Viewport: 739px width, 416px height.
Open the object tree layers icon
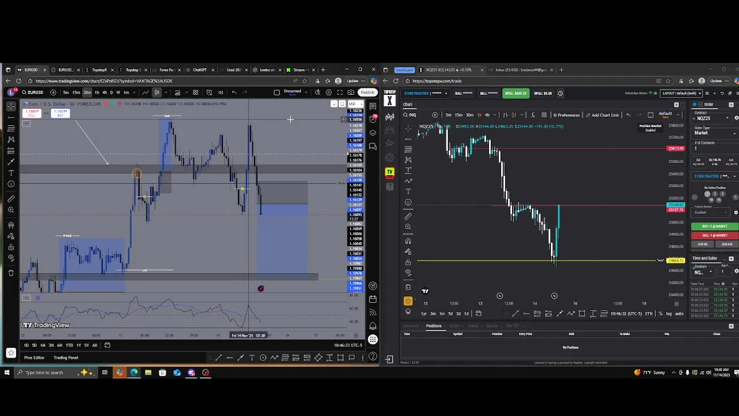pyautogui.click(x=373, y=132)
